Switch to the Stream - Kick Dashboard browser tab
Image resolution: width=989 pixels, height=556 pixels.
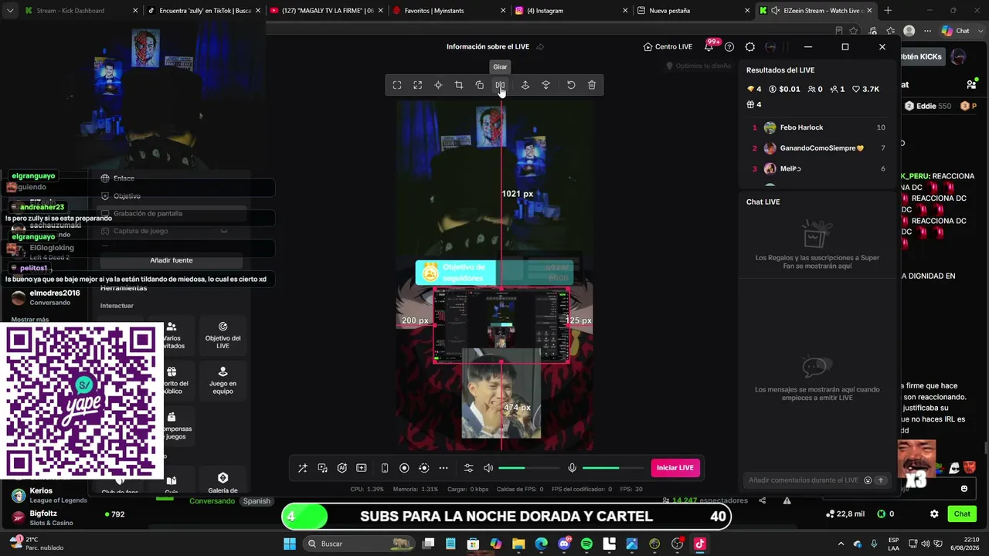70,11
